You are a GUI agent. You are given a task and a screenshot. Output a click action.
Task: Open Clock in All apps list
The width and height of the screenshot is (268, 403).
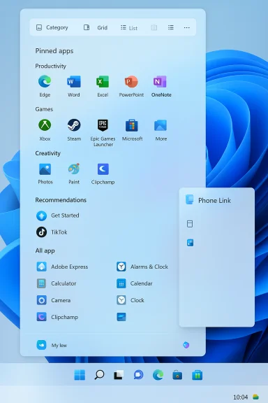pyautogui.click(x=131, y=300)
